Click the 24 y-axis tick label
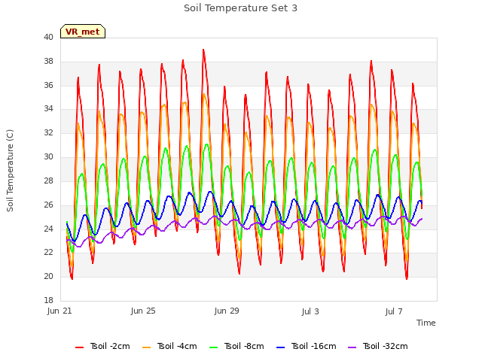 click(48, 229)
